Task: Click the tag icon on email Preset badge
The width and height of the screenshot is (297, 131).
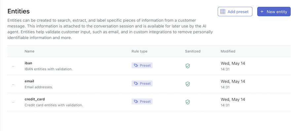Action: tap(136, 83)
